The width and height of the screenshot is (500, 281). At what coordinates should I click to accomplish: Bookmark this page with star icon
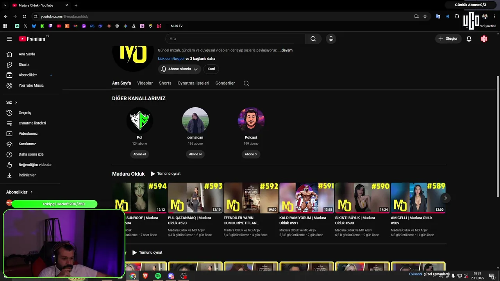pos(425,16)
